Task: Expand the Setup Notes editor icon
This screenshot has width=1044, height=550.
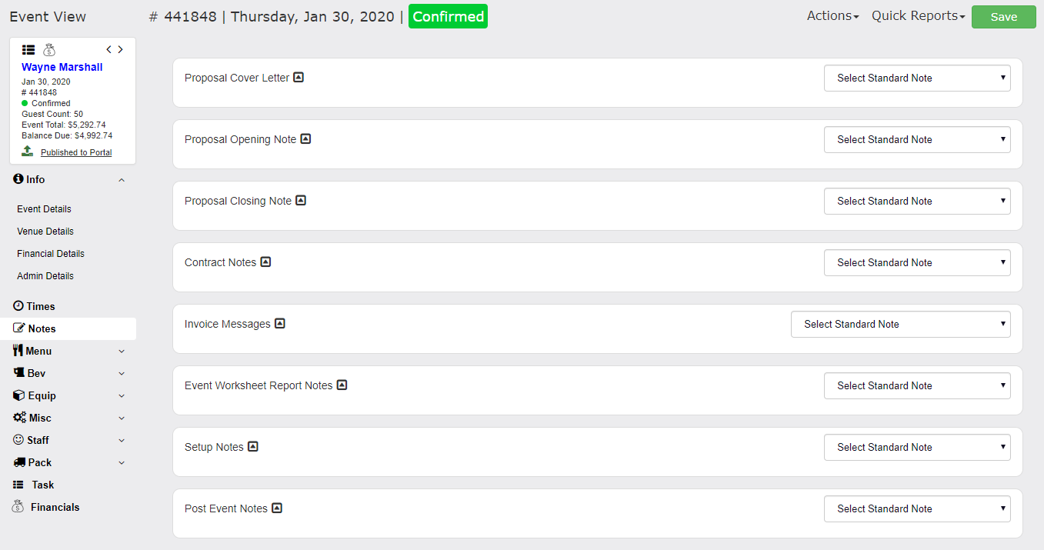Action: click(x=253, y=446)
